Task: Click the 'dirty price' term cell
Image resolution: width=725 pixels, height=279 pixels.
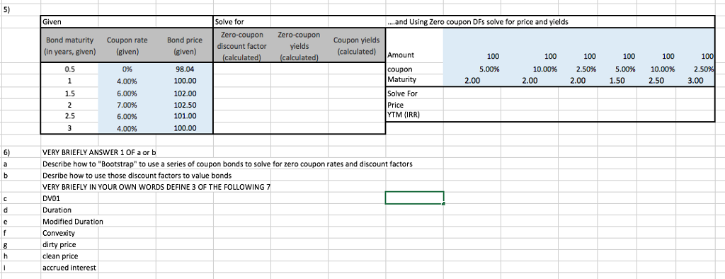Action: pyautogui.click(x=69, y=244)
